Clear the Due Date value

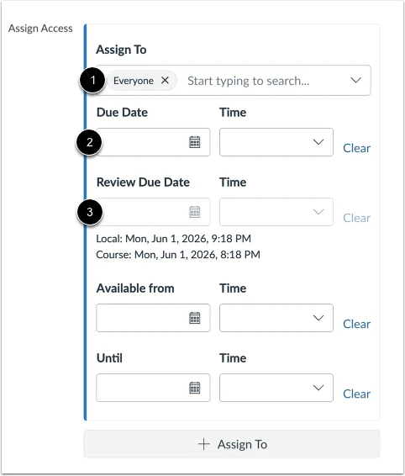coord(356,148)
